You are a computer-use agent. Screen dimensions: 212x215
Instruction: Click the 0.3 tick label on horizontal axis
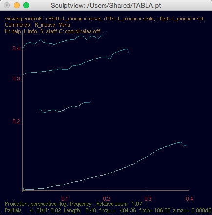[148, 199]
